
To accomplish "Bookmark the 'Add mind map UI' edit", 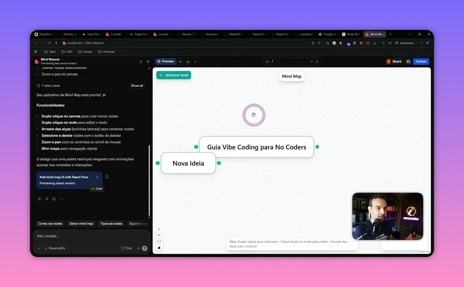I will tap(107, 177).
